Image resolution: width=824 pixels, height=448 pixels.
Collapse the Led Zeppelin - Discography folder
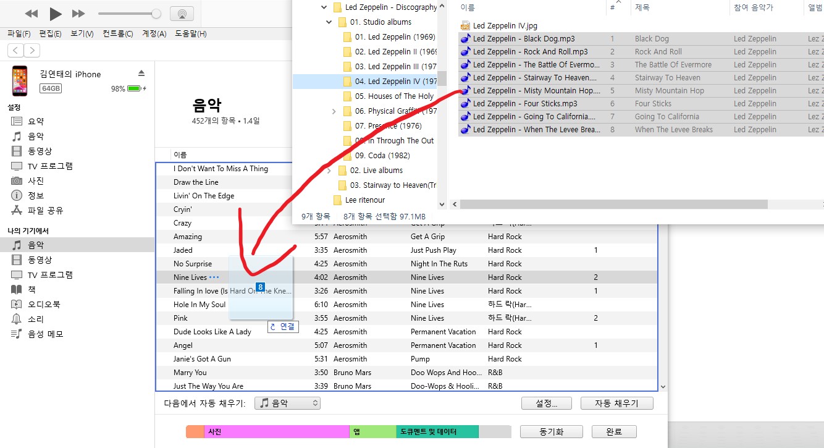click(x=324, y=7)
